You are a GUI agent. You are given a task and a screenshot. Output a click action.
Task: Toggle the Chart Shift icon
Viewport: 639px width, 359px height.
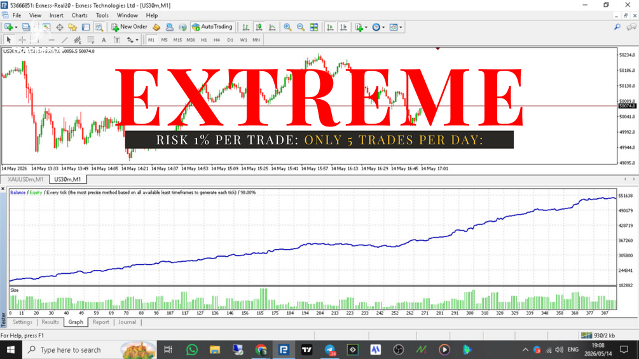tap(343, 27)
